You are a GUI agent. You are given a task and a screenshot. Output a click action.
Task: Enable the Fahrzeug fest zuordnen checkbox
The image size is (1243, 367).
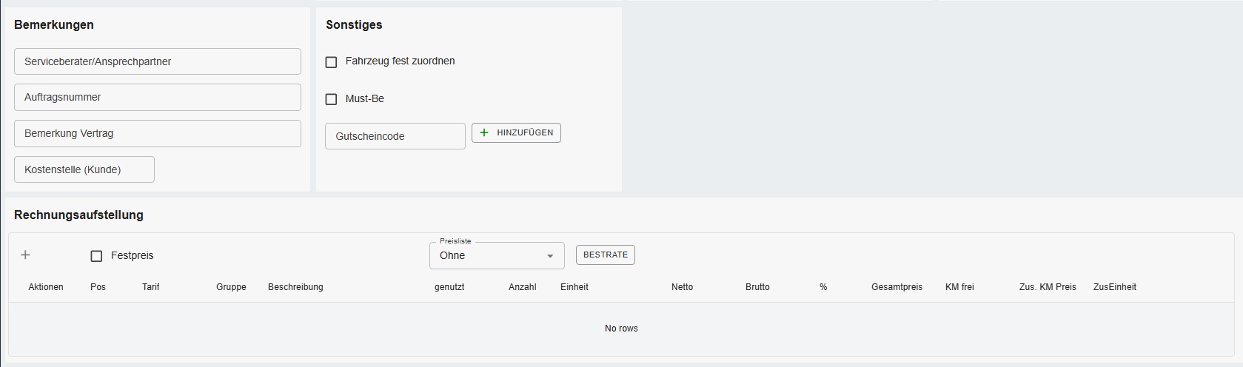pos(332,62)
